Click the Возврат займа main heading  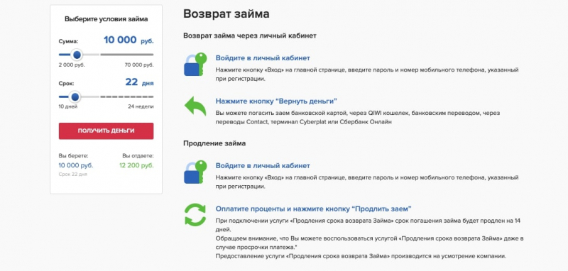coord(226,14)
